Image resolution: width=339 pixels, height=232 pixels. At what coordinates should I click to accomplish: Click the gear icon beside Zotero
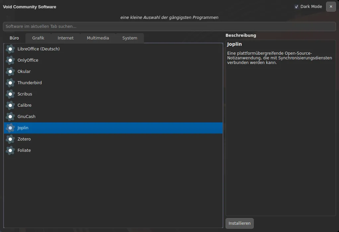click(10, 139)
